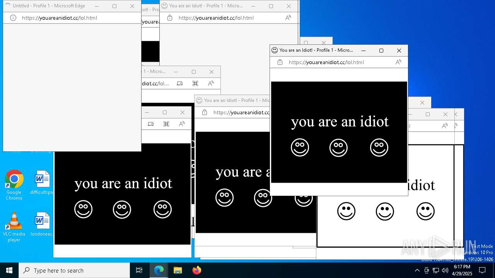Click 'you are an idiot' text in front window
Screen dimensions: 495x278
pyautogui.click(x=340, y=122)
